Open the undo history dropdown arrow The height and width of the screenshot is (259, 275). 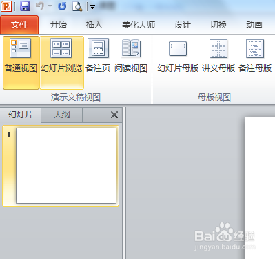coord(50,6)
